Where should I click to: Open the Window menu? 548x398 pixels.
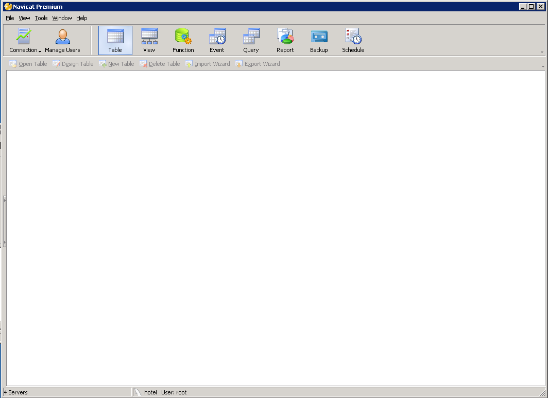[x=62, y=18]
